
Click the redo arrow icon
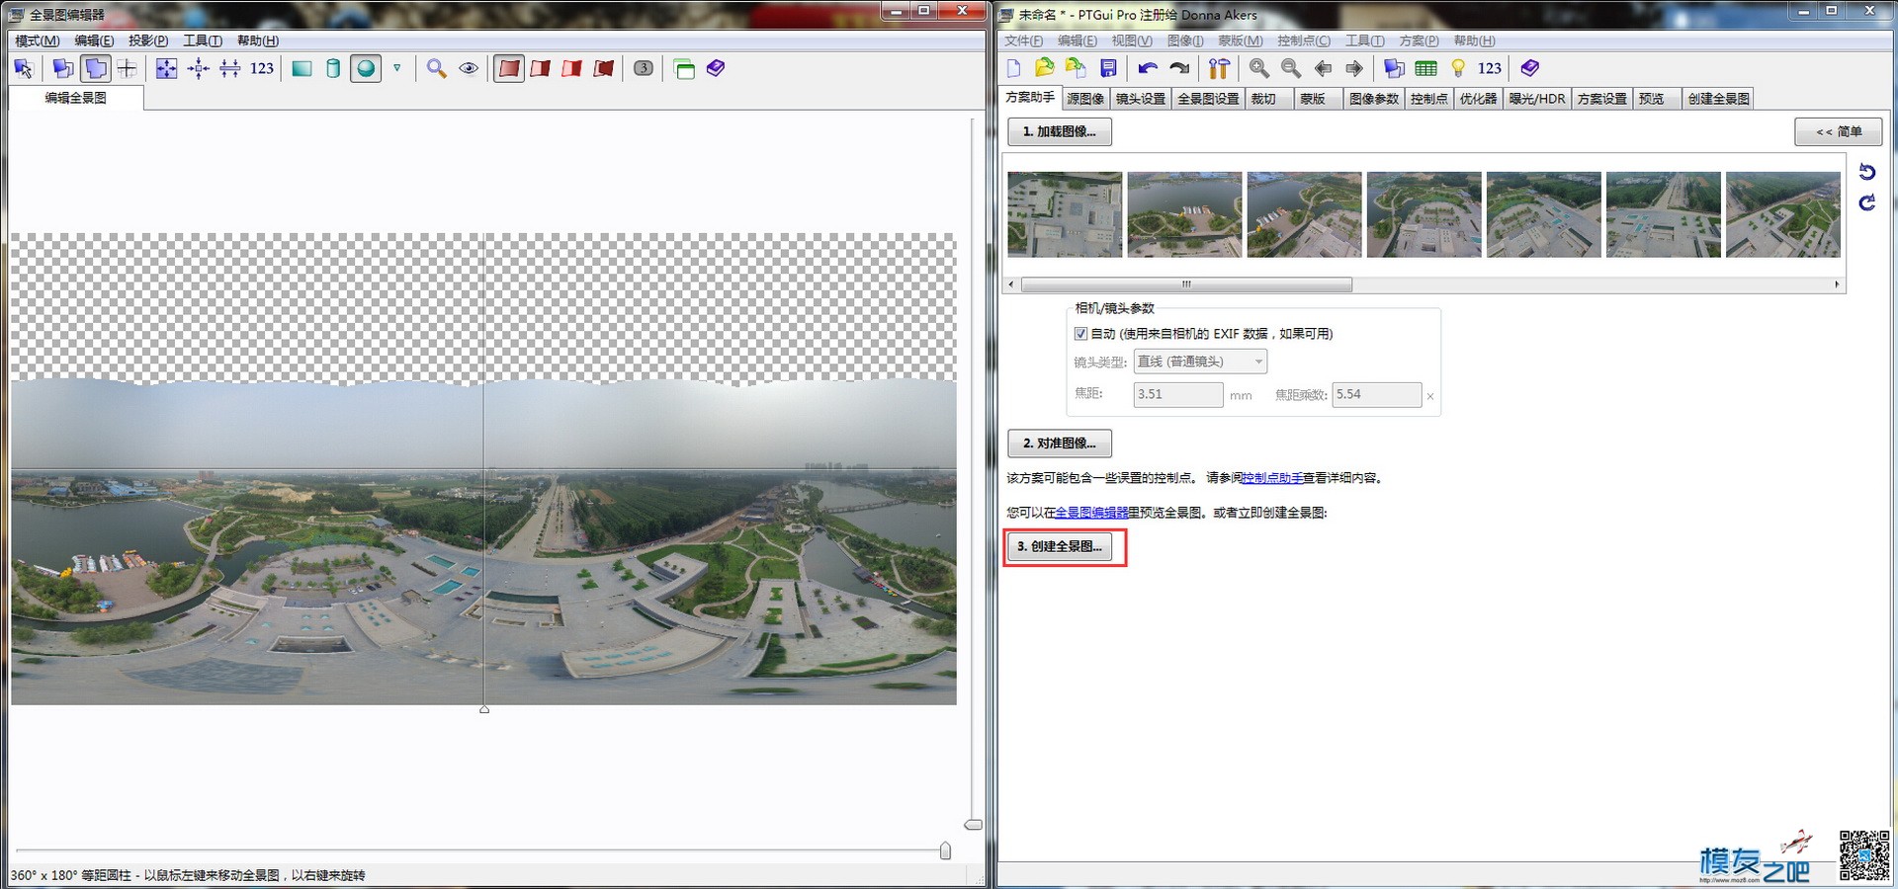point(1179,68)
